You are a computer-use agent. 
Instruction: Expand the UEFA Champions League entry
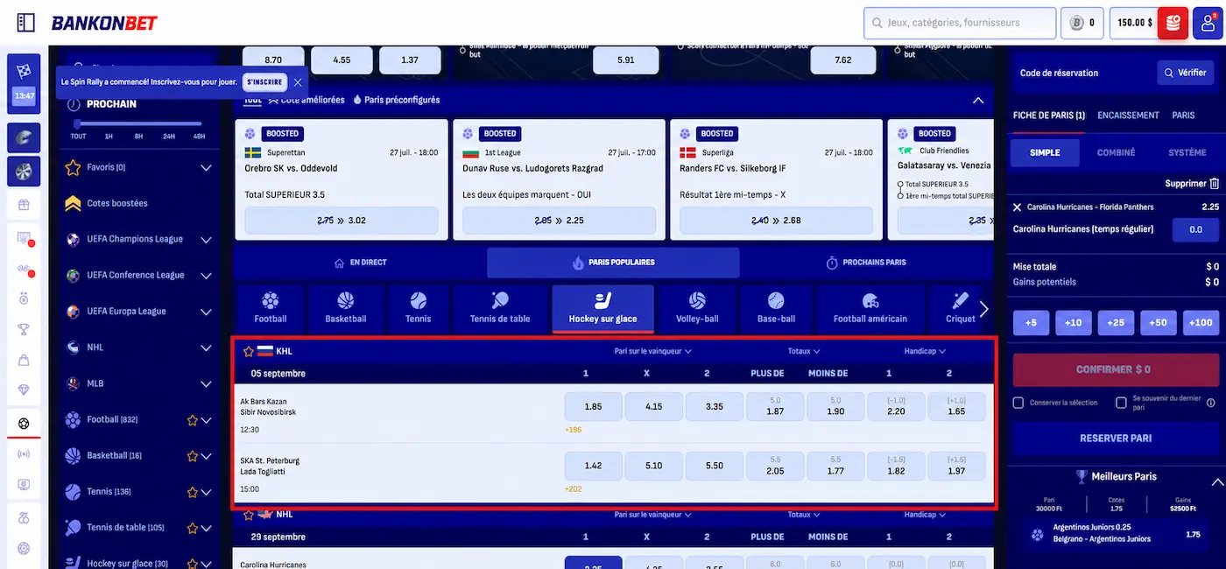tap(207, 239)
